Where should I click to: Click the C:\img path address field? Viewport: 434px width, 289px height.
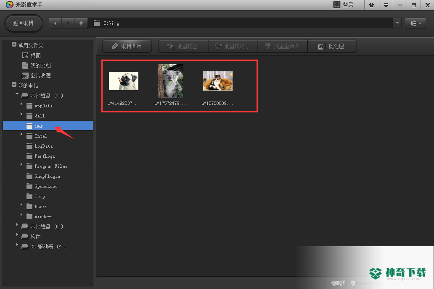(x=240, y=23)
